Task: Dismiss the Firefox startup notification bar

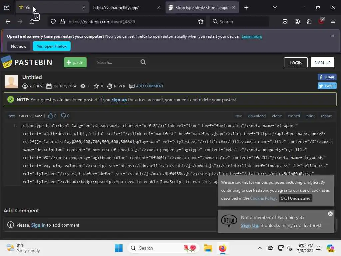Action: [x=333, y=36]
